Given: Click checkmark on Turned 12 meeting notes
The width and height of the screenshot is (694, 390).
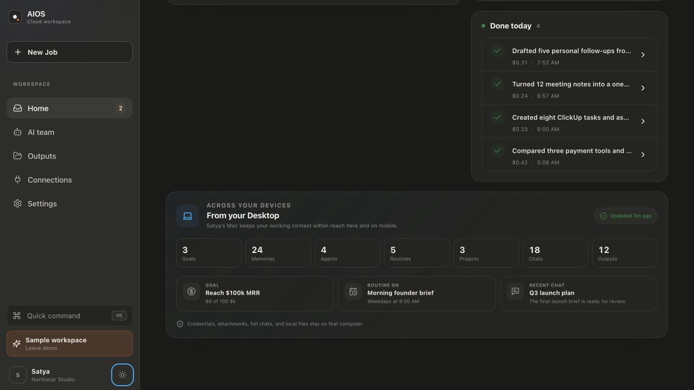Looking at the screenshot, I should coord(498,84).
